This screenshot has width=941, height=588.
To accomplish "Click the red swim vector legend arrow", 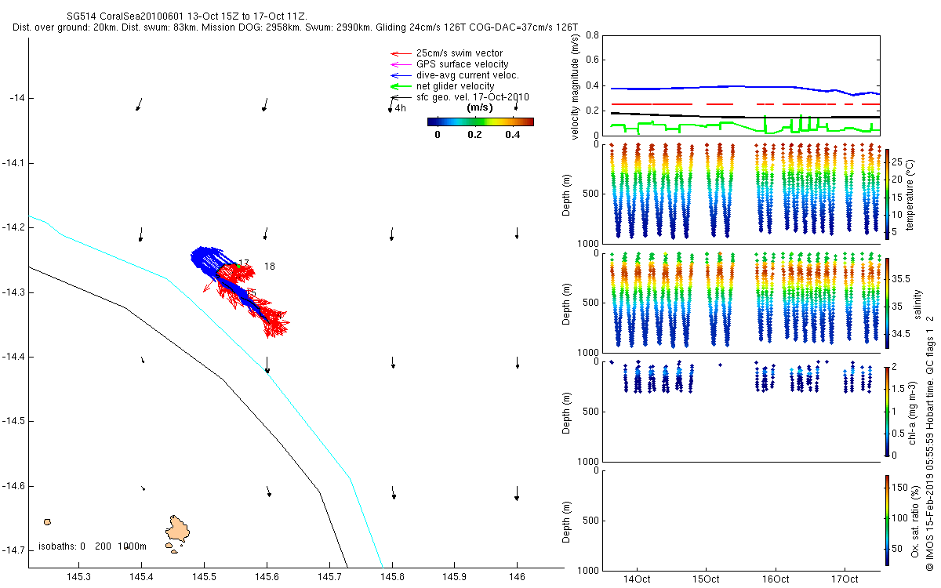I will (x=400, y=53).
